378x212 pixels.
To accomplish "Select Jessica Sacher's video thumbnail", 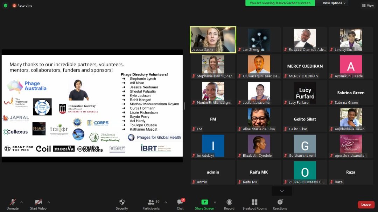I will click(213, 40).
